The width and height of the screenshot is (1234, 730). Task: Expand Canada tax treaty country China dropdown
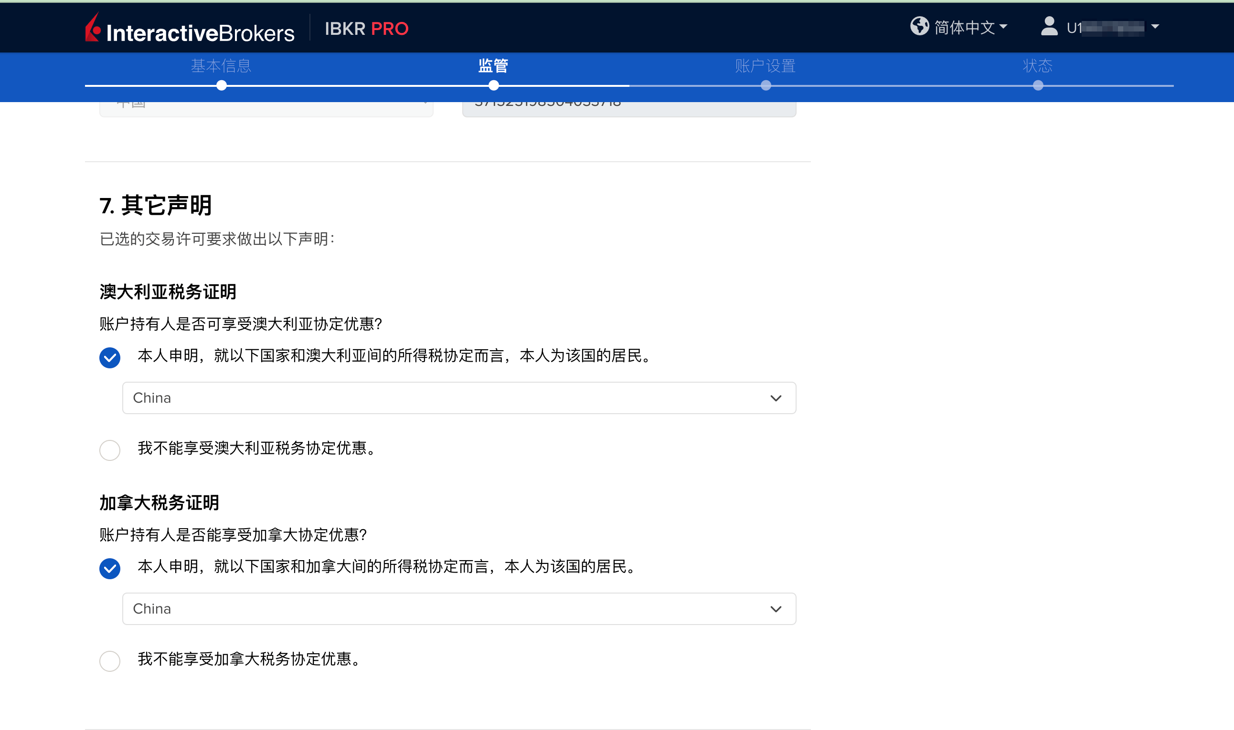pyautogui.click(x=459, y=609)
